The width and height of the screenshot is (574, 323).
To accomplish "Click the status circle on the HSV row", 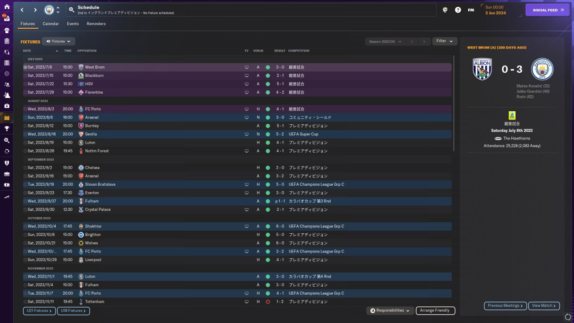I will click(x=25, y=84).
